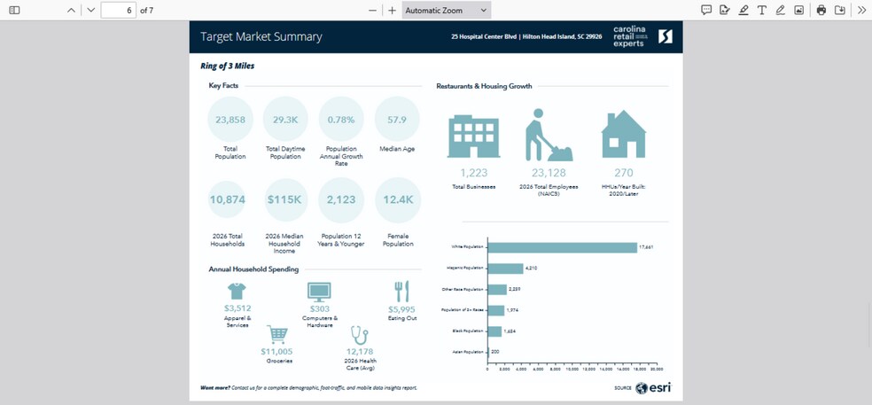Click the Annual Household Spending heading
The width and height of the screenshot is (872, 405).
tap(253, 269)
